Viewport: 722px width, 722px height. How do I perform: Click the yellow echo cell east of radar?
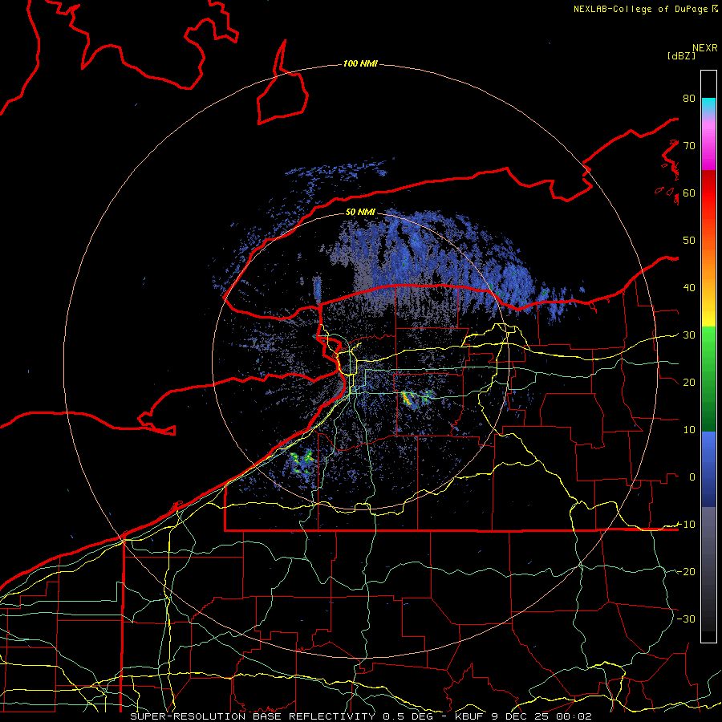[408, 398]
